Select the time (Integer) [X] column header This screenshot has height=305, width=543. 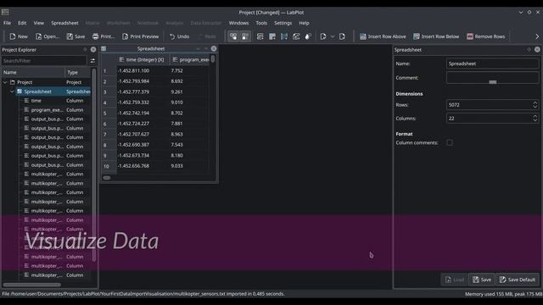143,60
